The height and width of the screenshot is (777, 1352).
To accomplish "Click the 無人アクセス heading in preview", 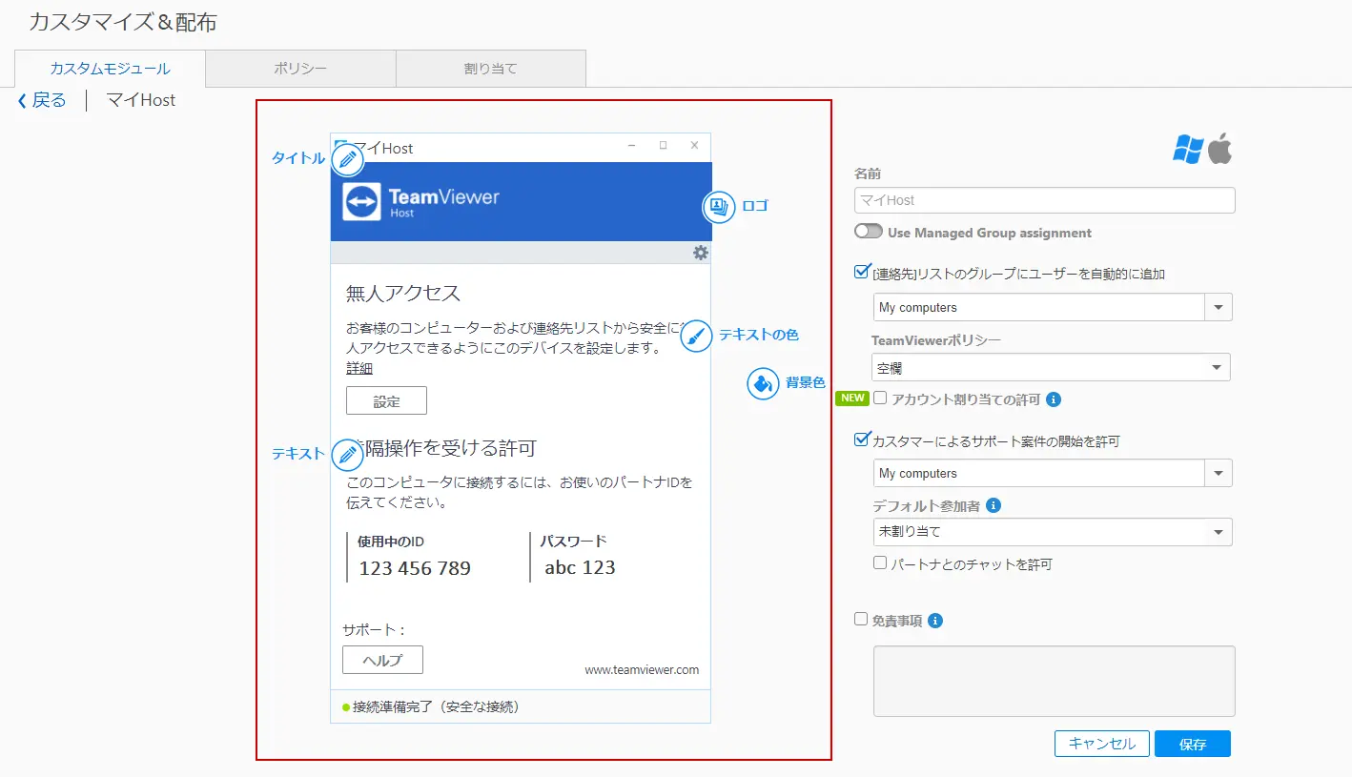I will [403, 294].
